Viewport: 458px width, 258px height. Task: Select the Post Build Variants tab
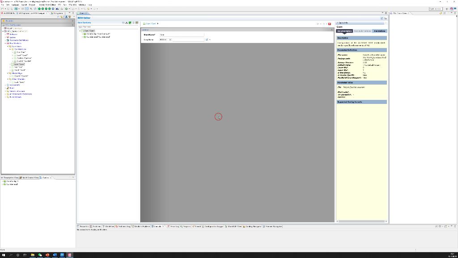click(x=362, y=31)
